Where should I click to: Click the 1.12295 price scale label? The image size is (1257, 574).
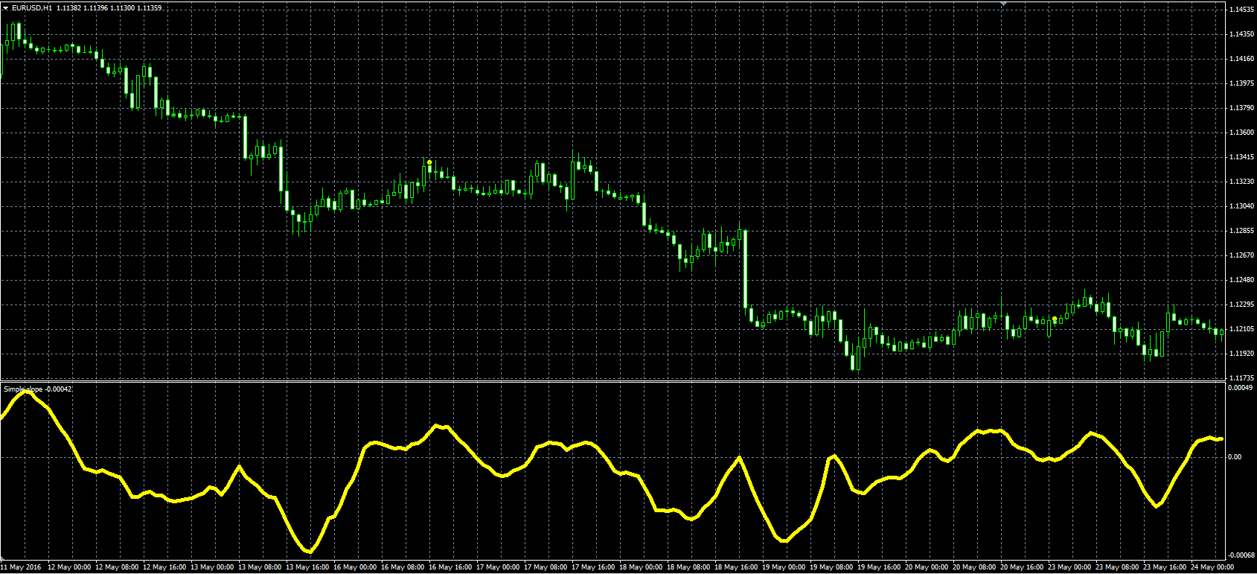coord(1241,304)
